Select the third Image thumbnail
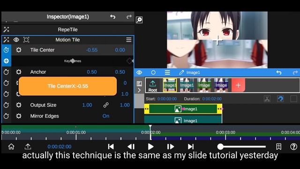Screen dimensions: 300x169 [204, 85]
